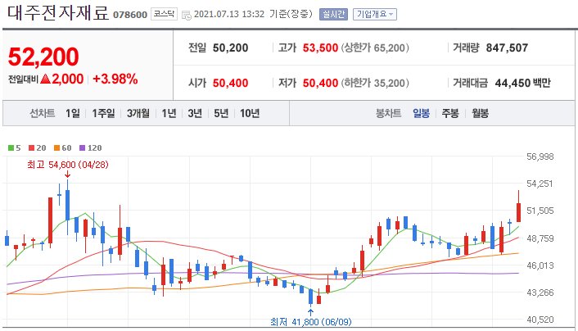Viewport: 578px width, 331px height.
Task: Click the 최저 41,800 (06/09) chart label
Action: (311, 322)
